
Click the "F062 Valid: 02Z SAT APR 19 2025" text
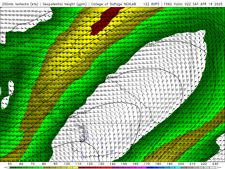(x=193, y=4)
